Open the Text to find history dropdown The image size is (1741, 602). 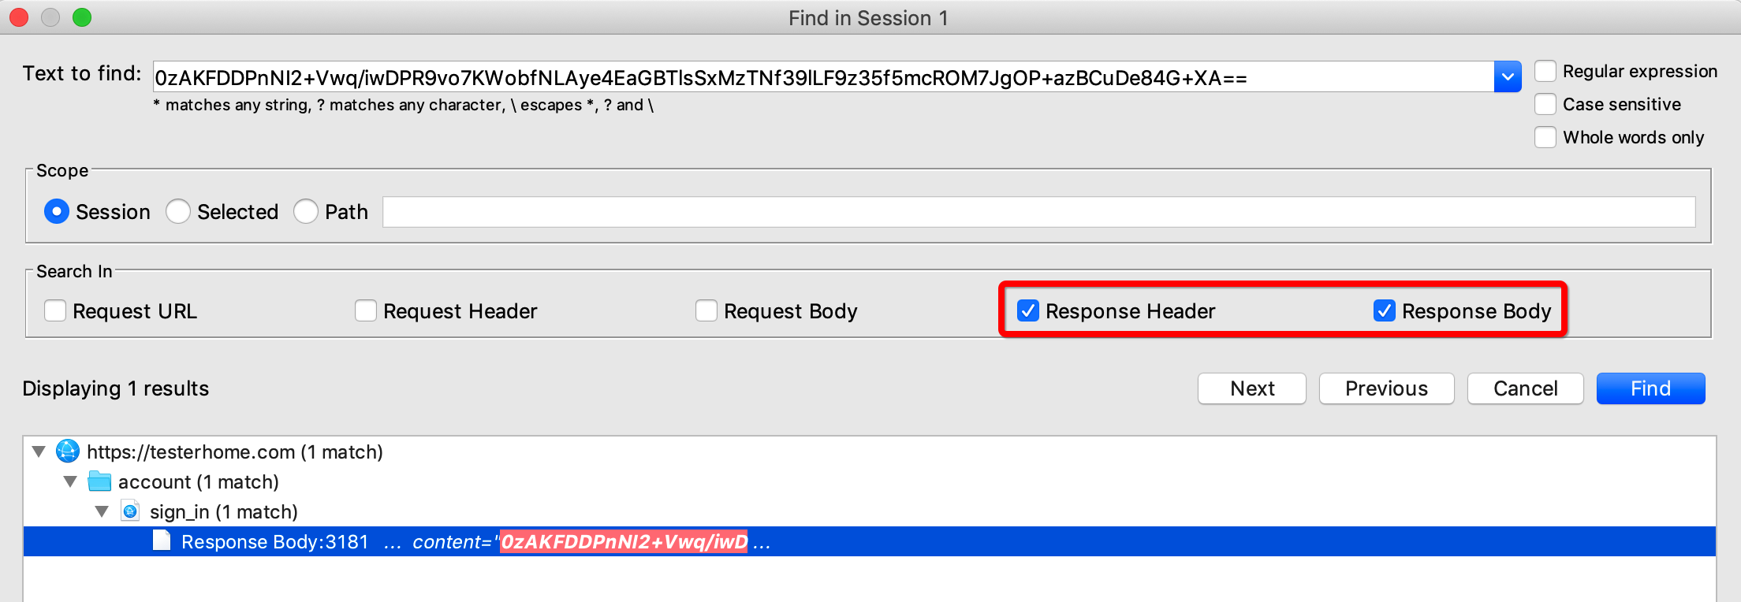tap(1507, 77)
